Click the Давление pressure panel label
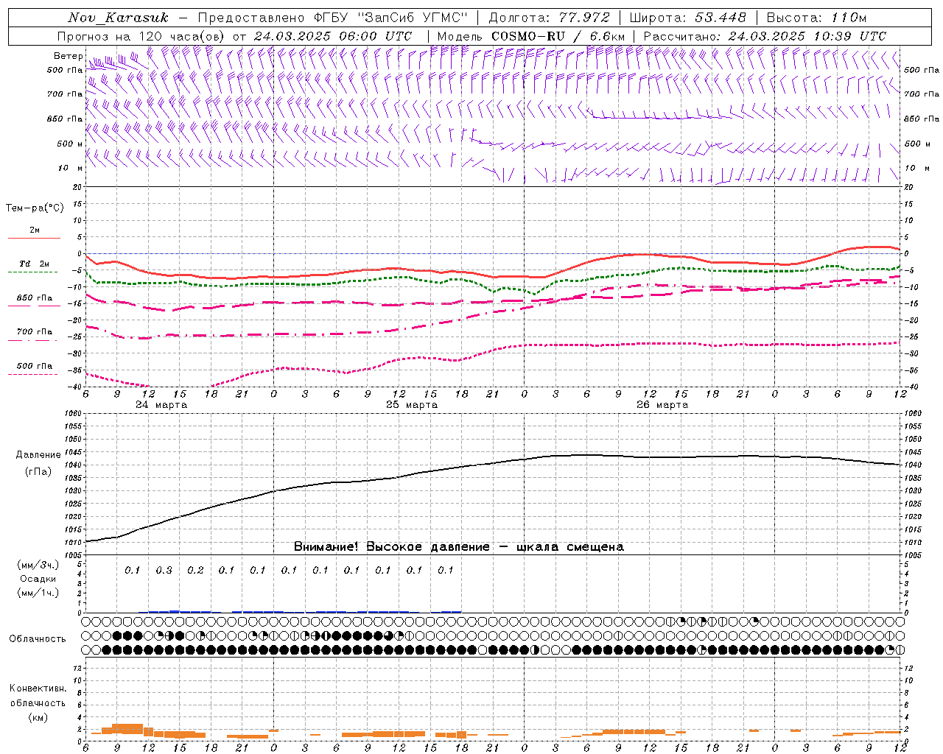 (x=38, y=455)
